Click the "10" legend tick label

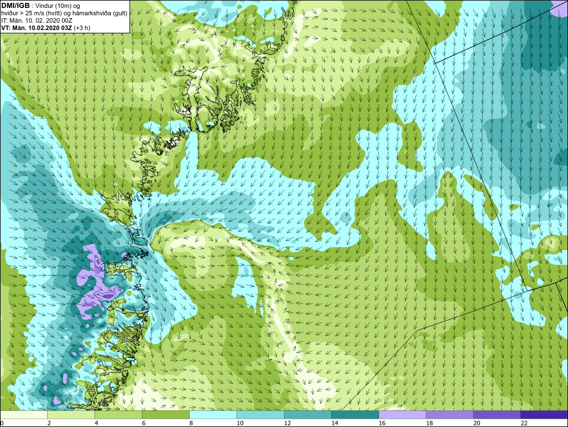pos(240,423)
